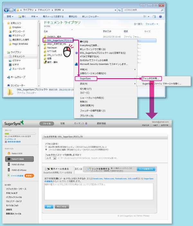The width and height of the screenshot is (193, 226).
Task: Switch to the ガイダンス tab
Action: (x=80, y=124)
